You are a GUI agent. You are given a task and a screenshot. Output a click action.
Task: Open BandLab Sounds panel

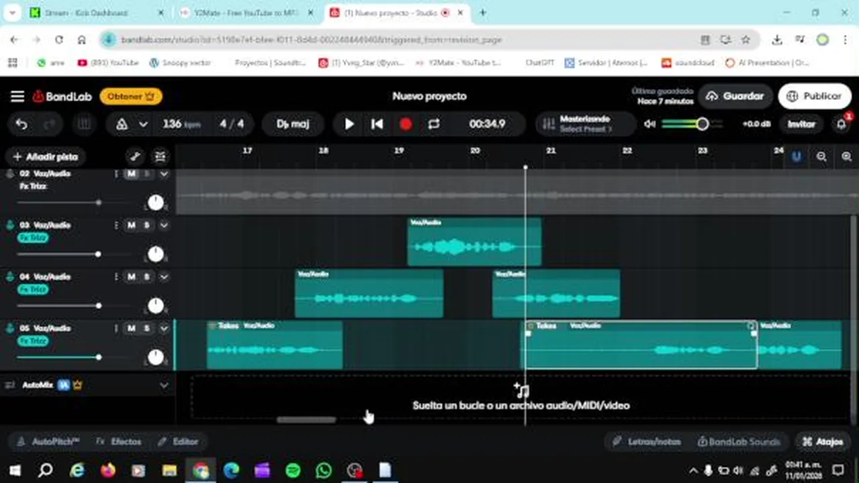739,442
